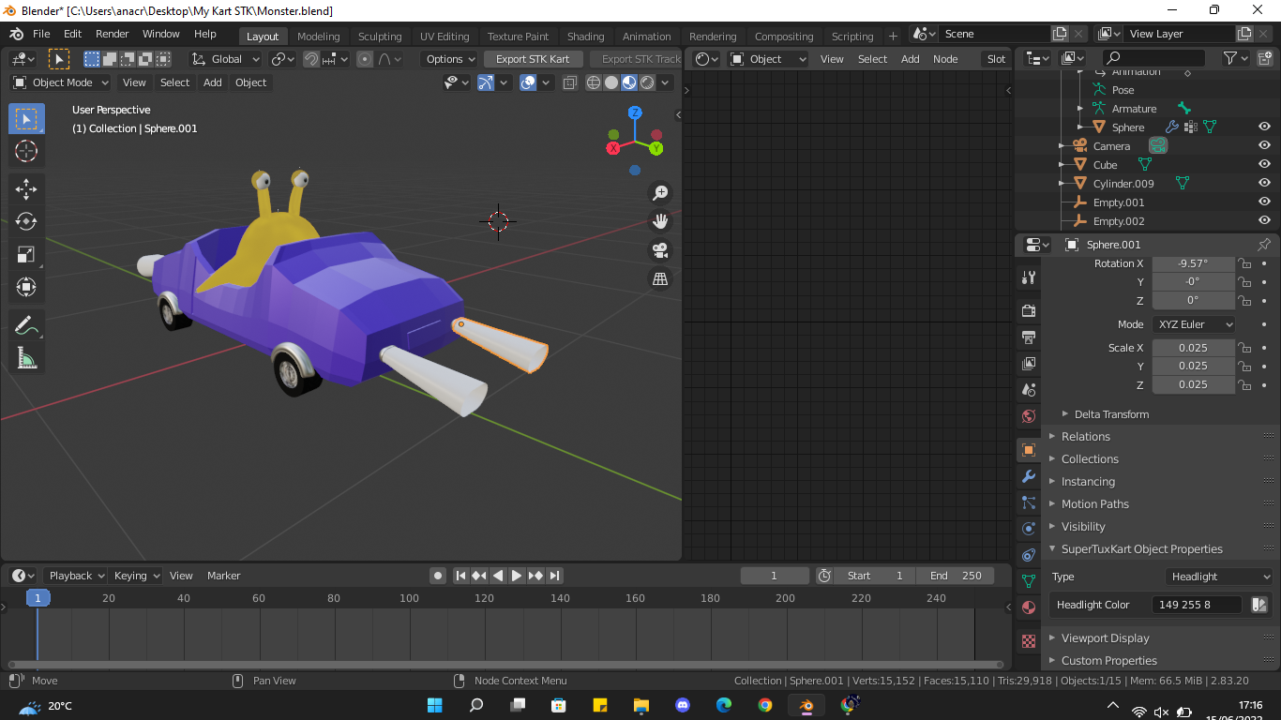The height and width of the screenshot is (720, 1281).
Task: Click the Headlight Color picker swatch
Action: point(1259,605)
